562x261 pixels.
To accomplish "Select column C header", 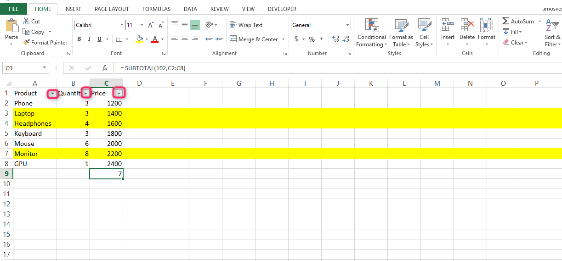I will (106, 83).
